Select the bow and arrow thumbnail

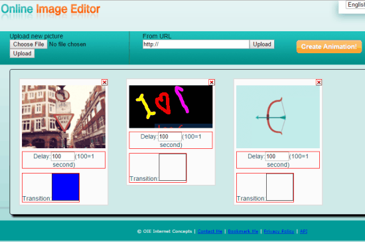(x=278, y=116)
